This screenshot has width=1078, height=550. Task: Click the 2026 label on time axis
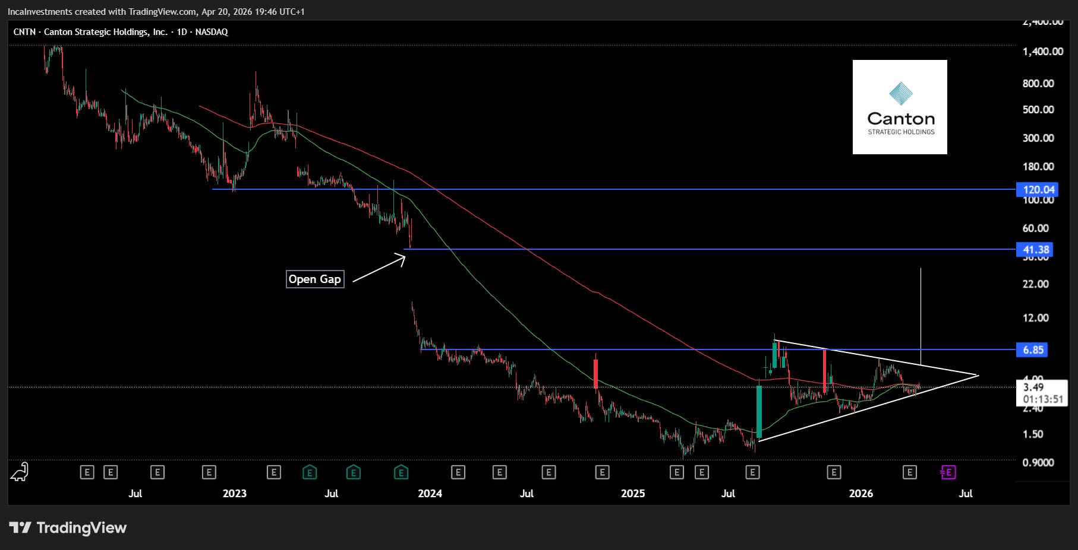(861, 494)
